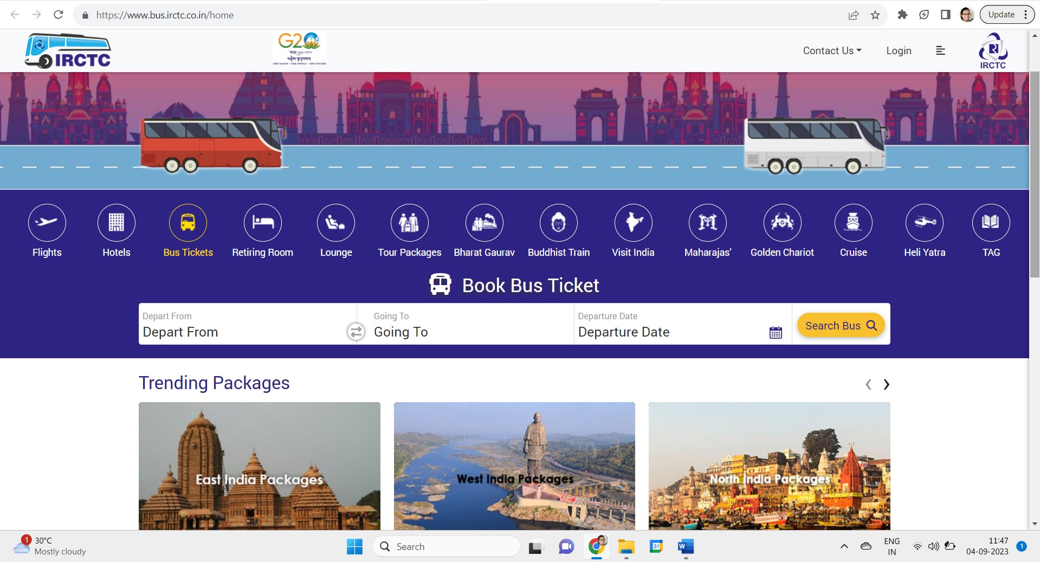Screen dimensions: 1040x562
Task: Open the calendar date picker icon
Action: pyautogui.click(x=776, y=332)
